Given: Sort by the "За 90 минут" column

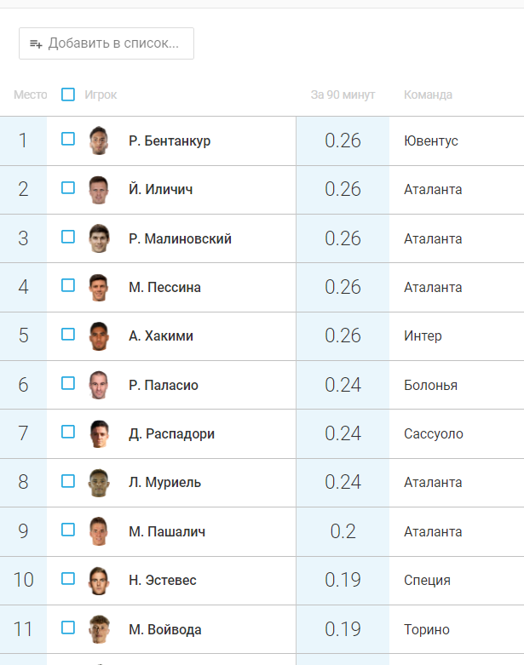Looking at the screenshot, I should point(343,95).
